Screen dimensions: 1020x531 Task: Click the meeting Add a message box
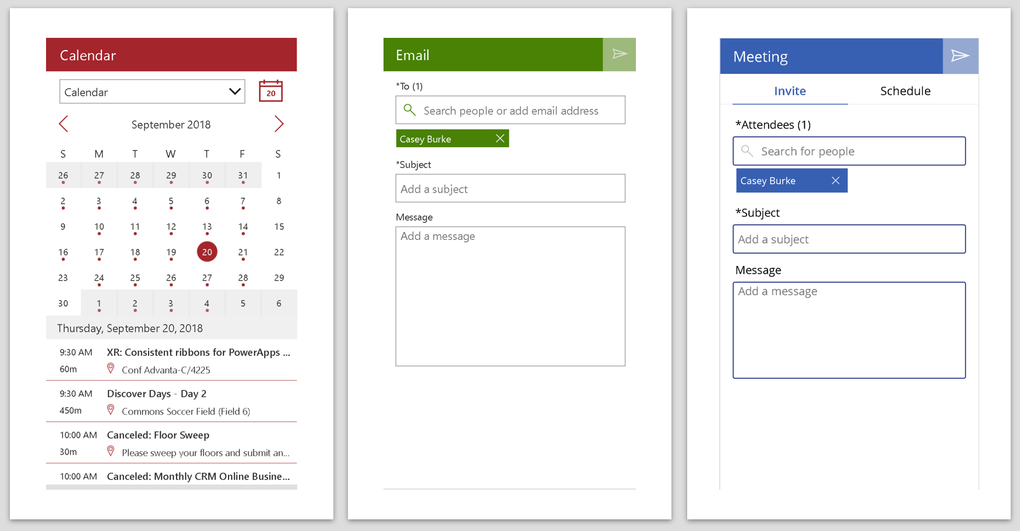(849, 330)
